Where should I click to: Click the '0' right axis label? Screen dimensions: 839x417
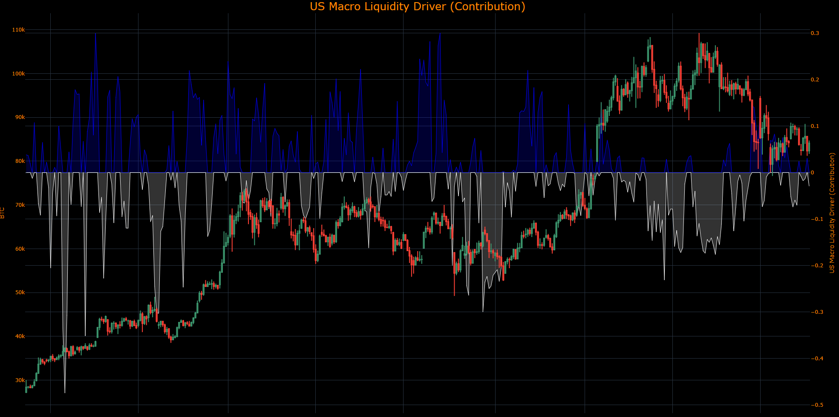point(813,173)
